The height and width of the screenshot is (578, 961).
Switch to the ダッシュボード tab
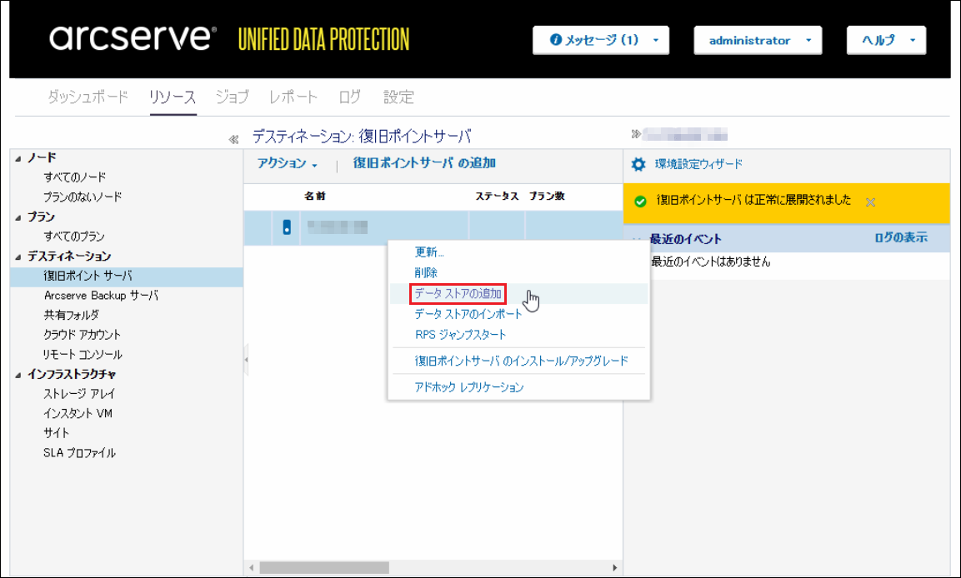[x=88, y=97]
